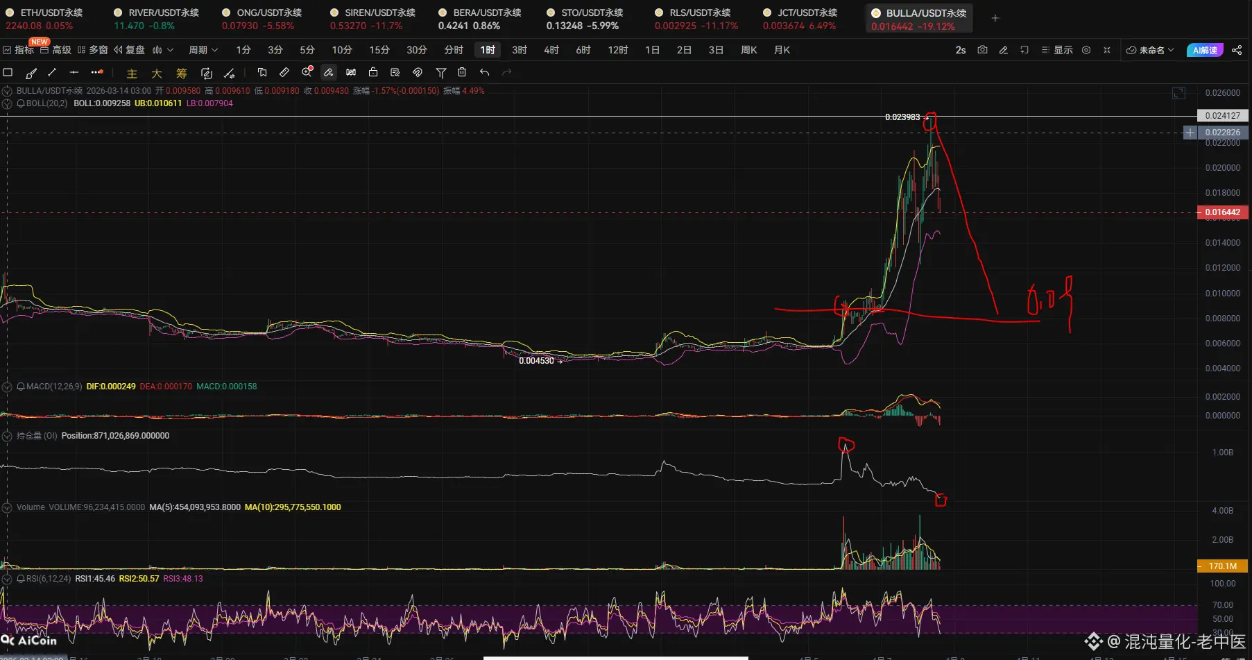
Task: Add a new symbol tab with plus
Action: (x=995, y=18)
